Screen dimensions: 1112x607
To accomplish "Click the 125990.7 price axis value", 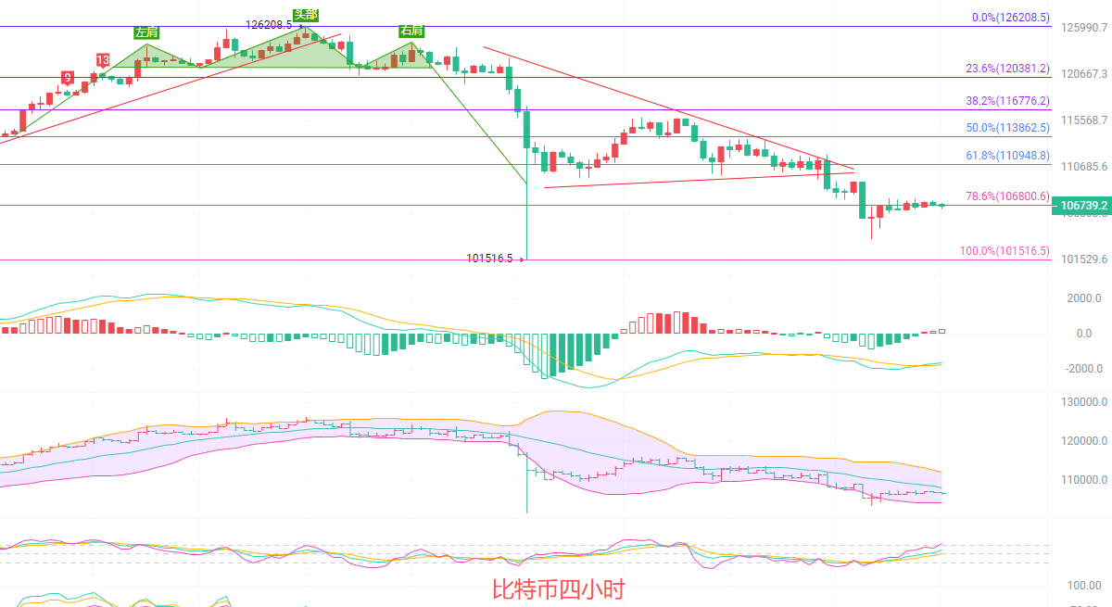I will (1085, 28).
